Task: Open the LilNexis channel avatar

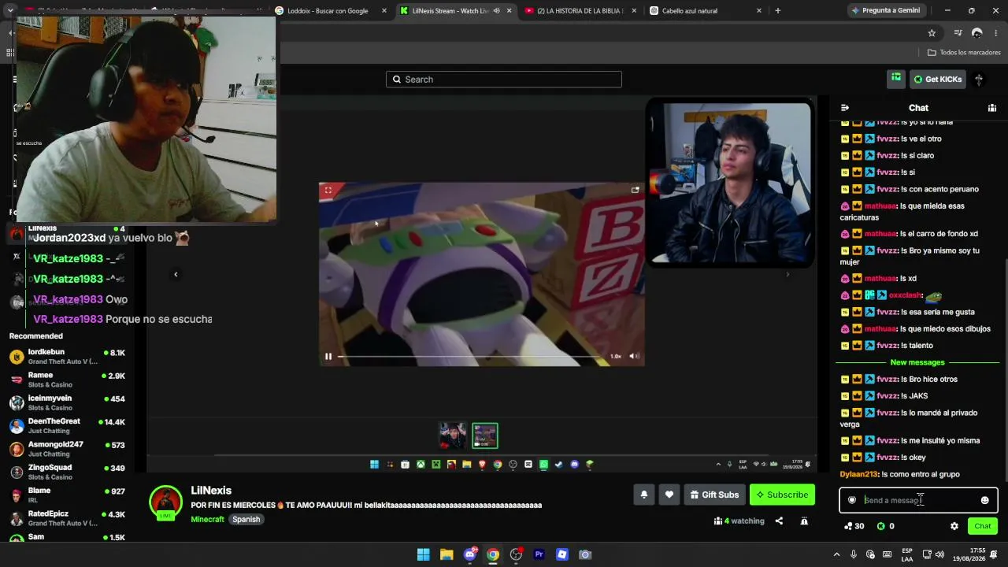Action: click(x=165, y=502)
